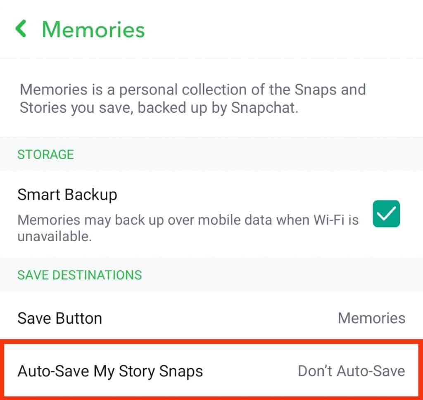The image size is (423, 400).
Task: Click the SAVE DESTINATIONS section header
Action: (79, 275)
